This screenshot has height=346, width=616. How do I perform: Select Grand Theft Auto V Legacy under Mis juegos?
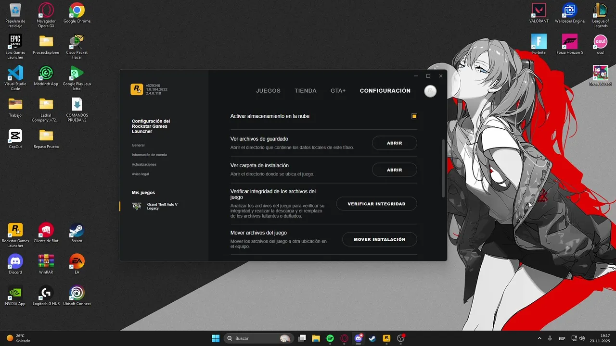coord(155,206)
